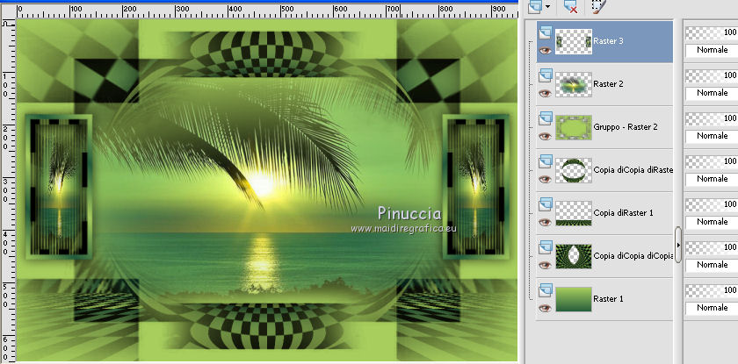
Task: Select the checkered Copia diCopia diCopia thumbnail
Action: 573,256
